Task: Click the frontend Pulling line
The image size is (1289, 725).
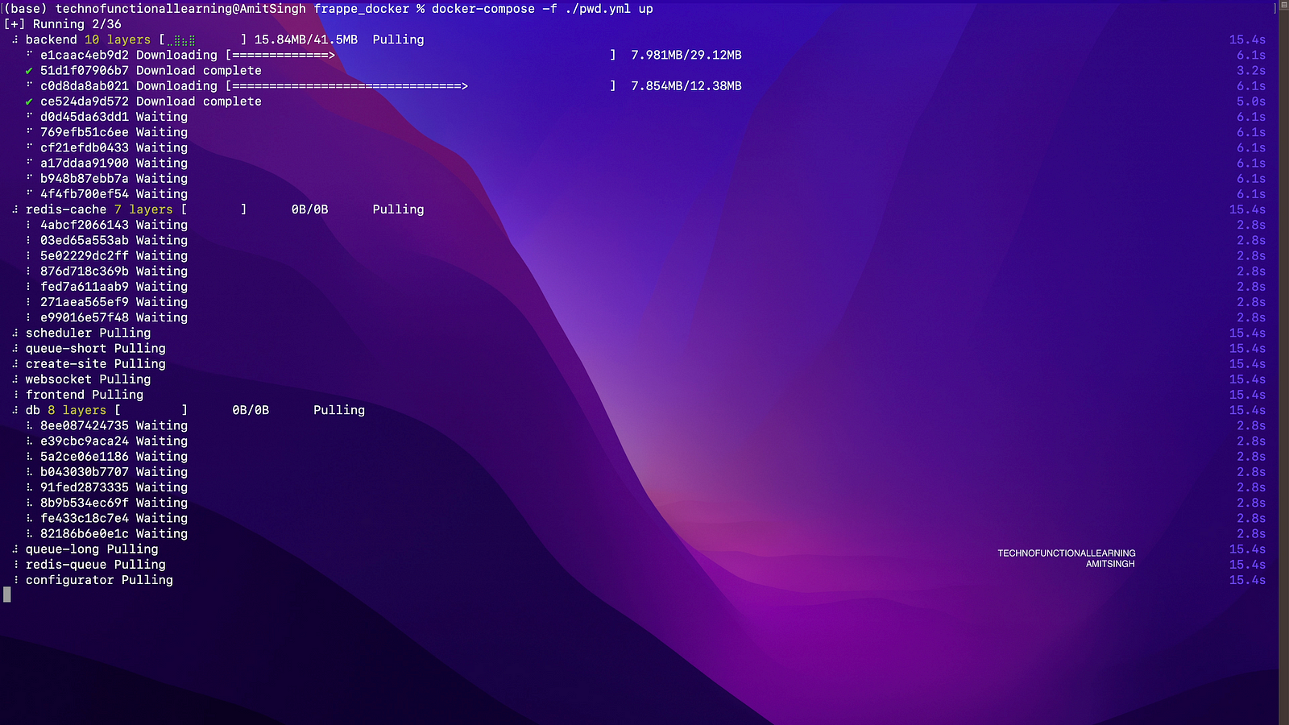Action: point(84,395)
